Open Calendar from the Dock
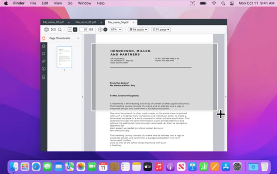Image resolution: width=277 pixels, height=174 pixels. pos(103,167)
